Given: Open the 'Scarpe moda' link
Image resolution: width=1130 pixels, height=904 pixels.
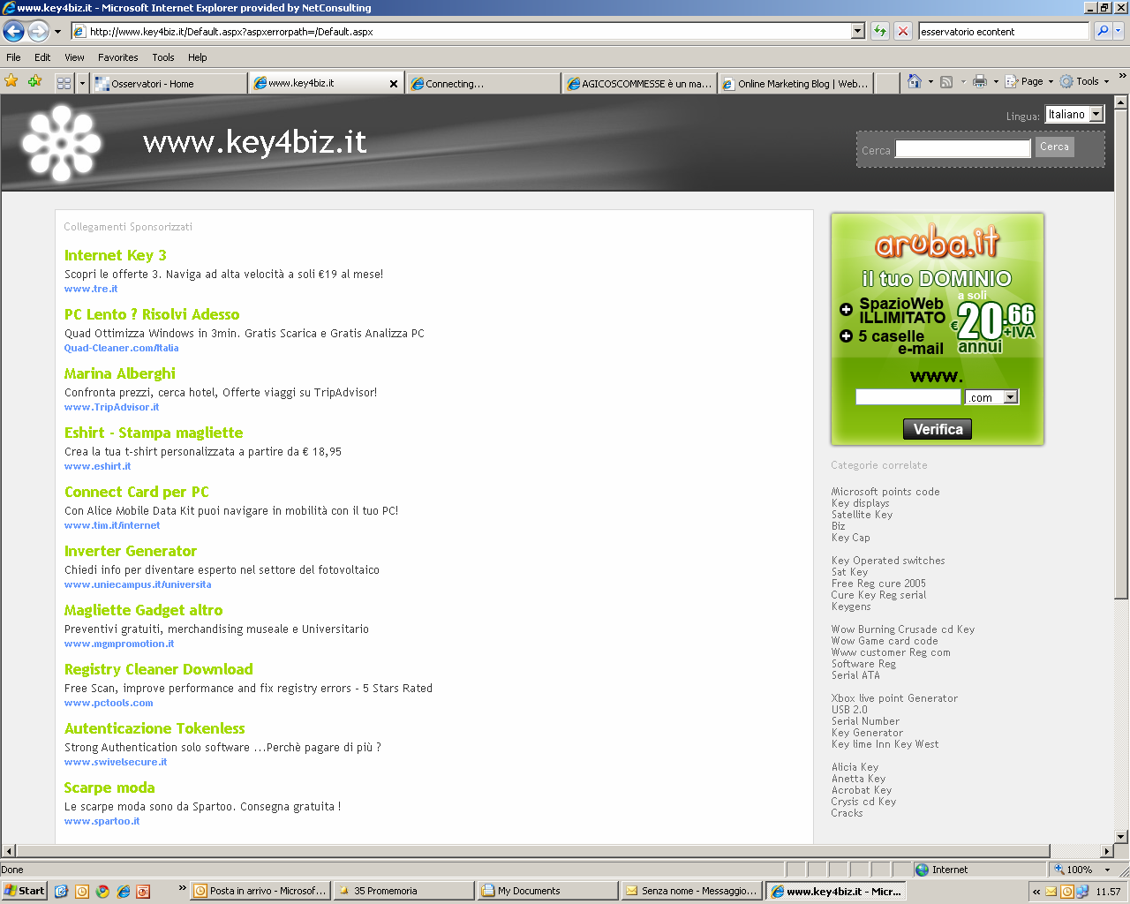Looking at the screenshot, I should [109, 787].
